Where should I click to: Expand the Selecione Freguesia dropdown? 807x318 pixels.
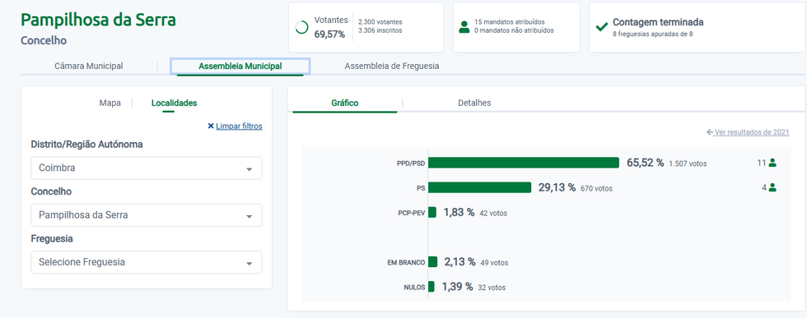pyautogui.click(x=147, y=262)
